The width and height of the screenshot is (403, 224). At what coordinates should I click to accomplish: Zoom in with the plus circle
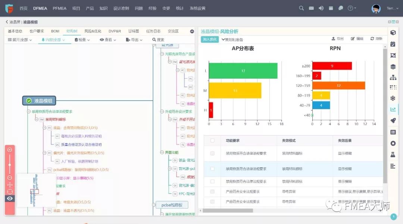pos(10,150)
